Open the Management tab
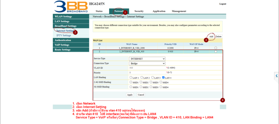279x124 pixels. 179,11
